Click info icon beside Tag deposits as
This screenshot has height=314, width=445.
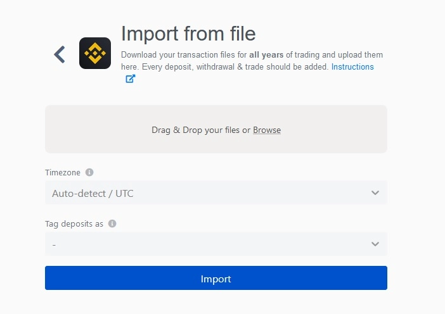point(112,223)
